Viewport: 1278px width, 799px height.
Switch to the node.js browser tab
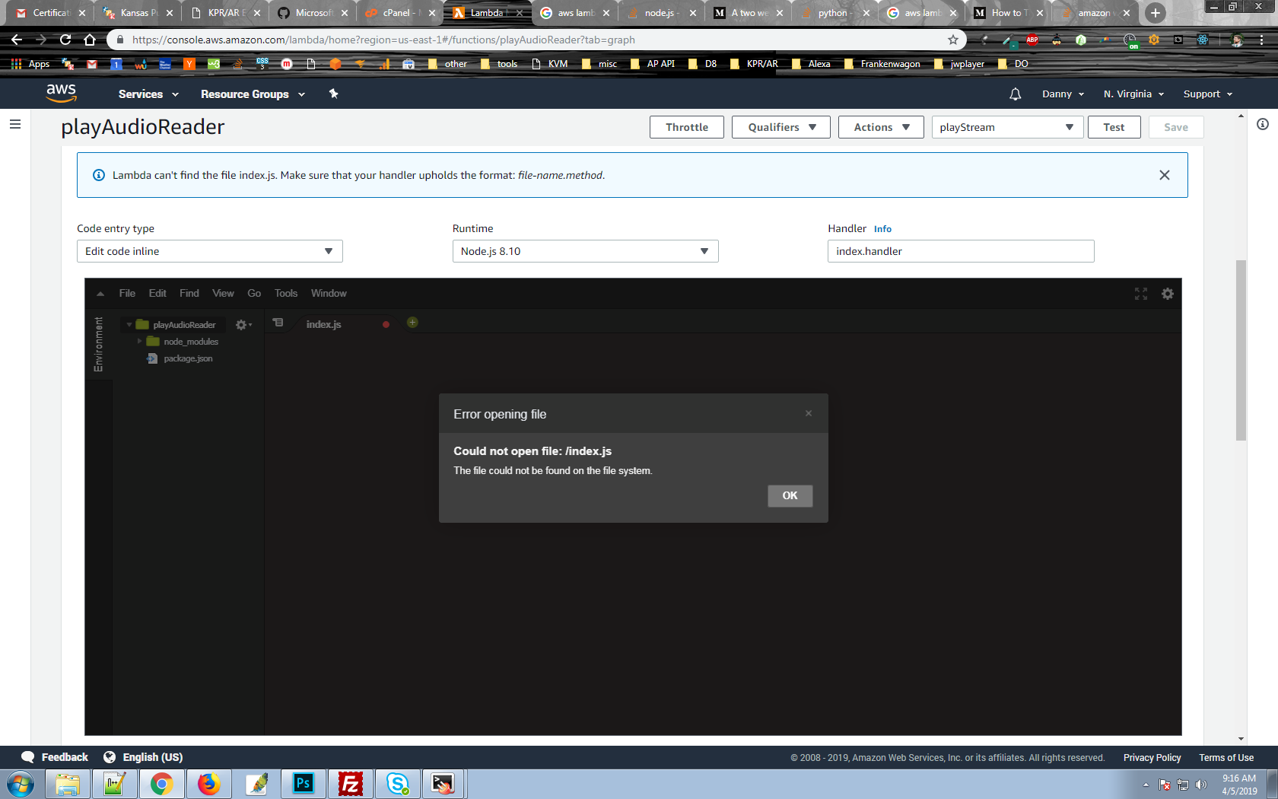coord(660,13)
